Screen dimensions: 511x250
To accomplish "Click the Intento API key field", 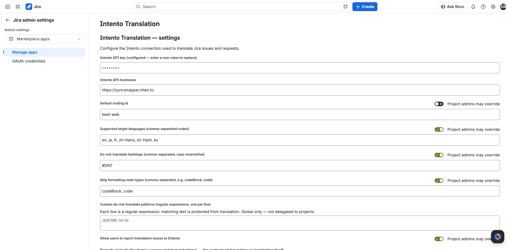I will pos(300,68).
